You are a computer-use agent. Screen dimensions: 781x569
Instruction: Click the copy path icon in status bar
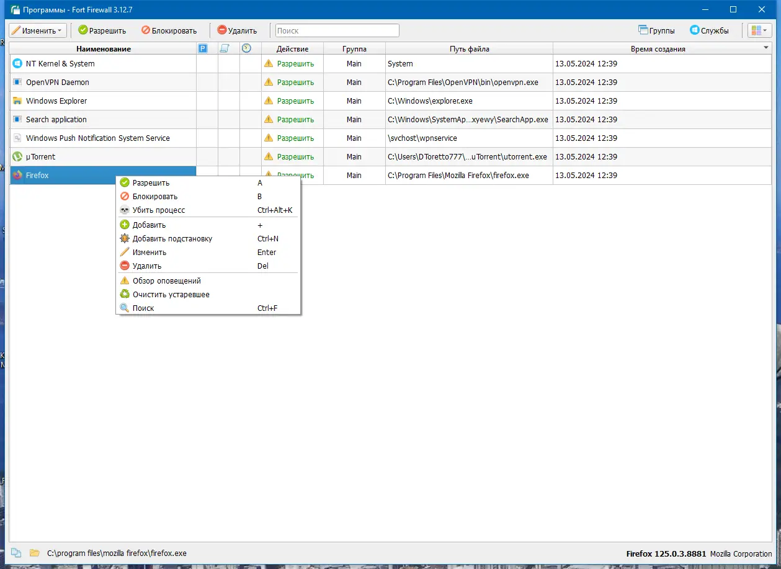16,553
